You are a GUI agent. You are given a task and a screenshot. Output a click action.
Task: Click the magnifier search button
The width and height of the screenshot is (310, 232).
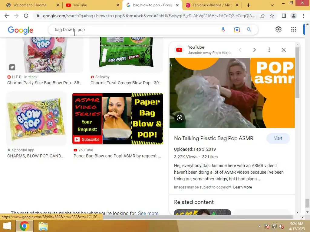tap(249, 30)
